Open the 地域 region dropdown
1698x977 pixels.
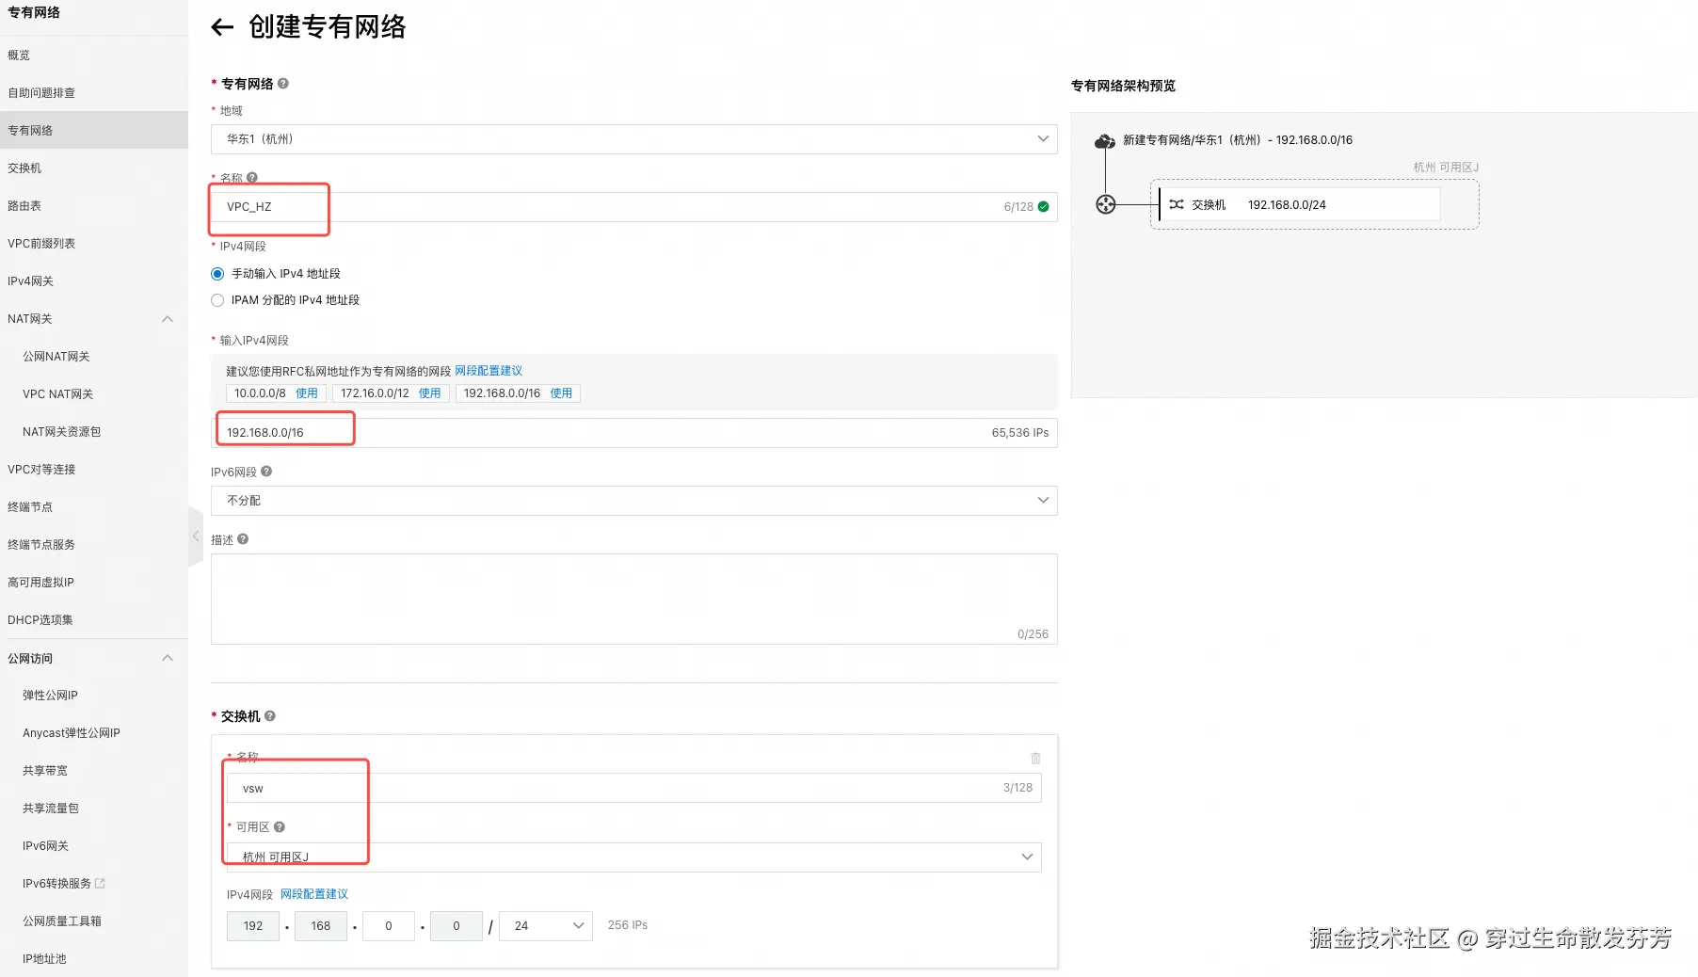pos(634,139)
